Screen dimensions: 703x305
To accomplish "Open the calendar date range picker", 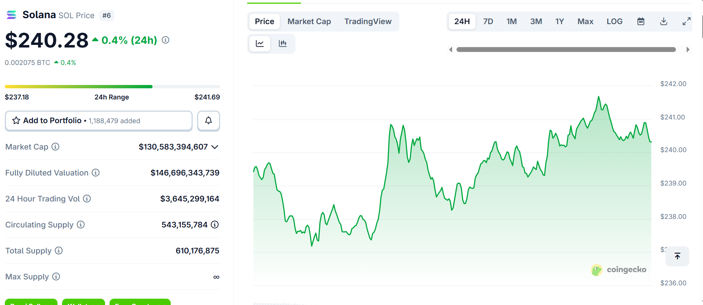I will (x=641, y=22).
